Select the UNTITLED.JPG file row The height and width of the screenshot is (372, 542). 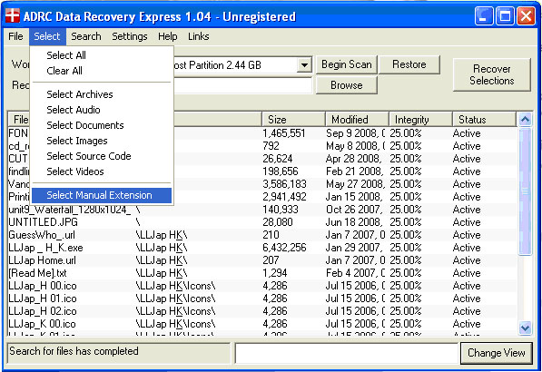(x=262, y=222)
